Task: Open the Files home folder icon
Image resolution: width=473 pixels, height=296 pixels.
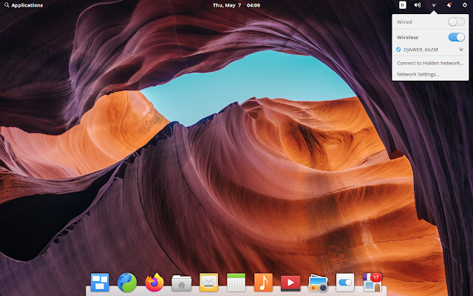Action: [181, 283]
